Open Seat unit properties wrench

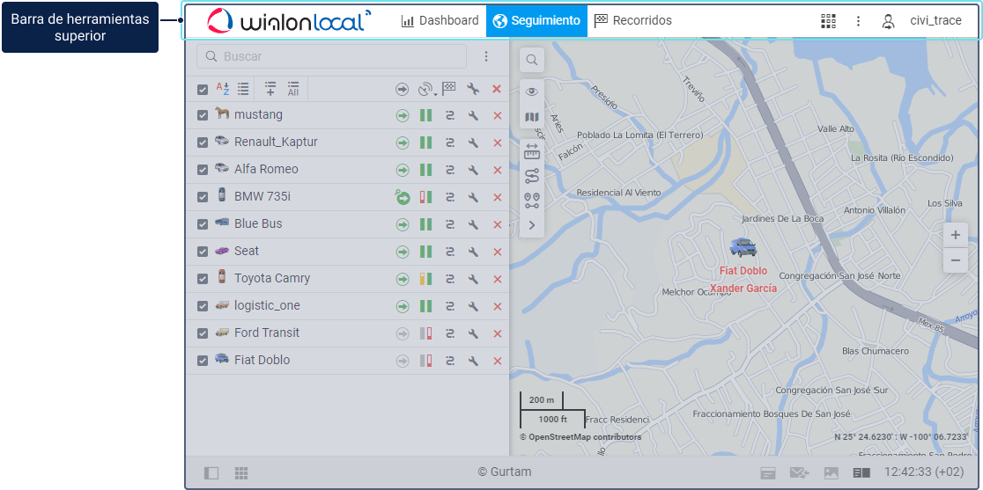[x=473, y=252]
